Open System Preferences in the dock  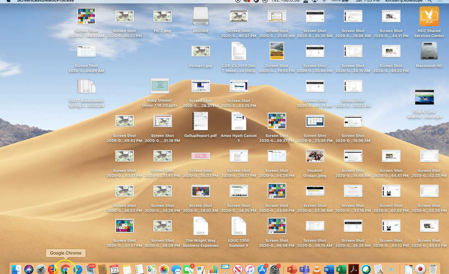[274, 269]
